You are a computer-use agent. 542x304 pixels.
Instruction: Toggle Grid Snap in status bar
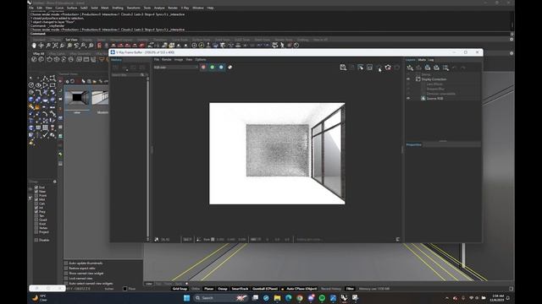(180, 289)
